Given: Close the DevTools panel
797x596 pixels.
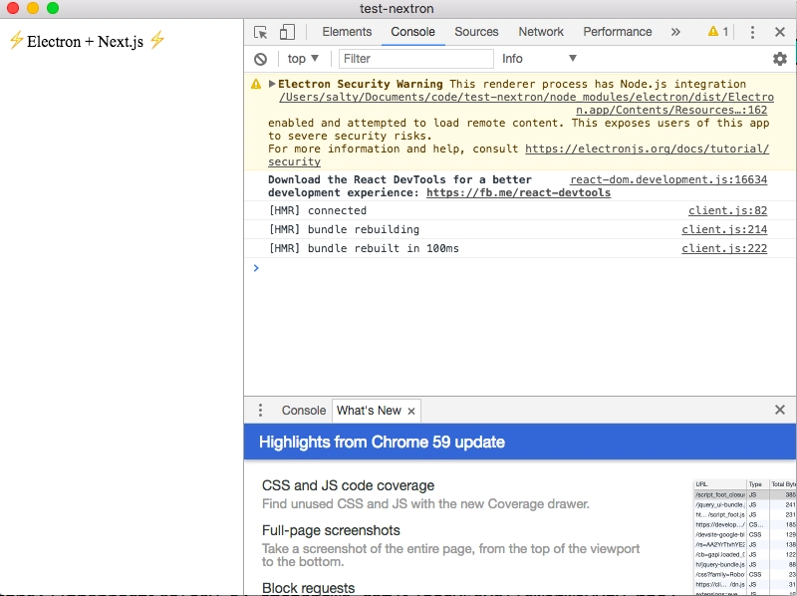Looking at the screenshot, I should click(x=780, y=32).
